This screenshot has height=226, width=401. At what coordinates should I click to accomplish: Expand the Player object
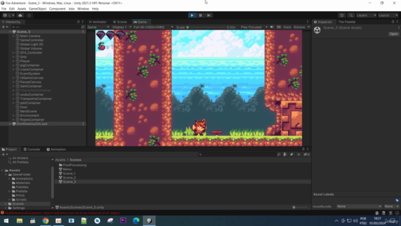[14, 62]
